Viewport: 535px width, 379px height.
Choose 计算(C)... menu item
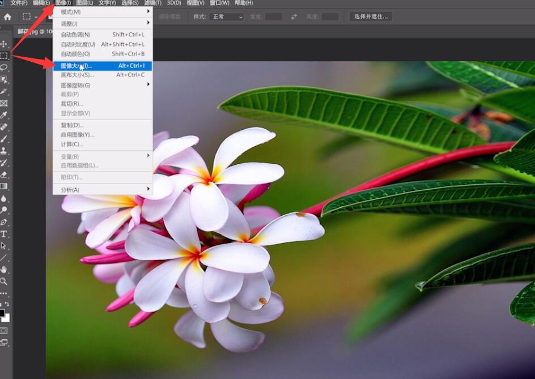tap(103, 144)
